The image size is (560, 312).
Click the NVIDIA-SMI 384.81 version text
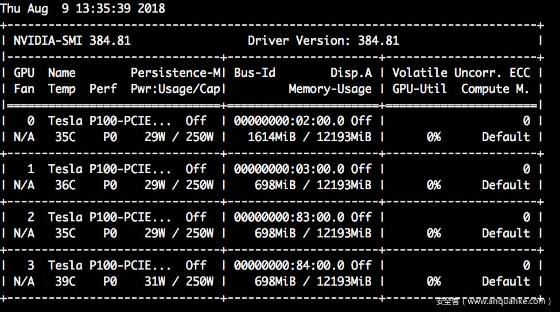72,41
